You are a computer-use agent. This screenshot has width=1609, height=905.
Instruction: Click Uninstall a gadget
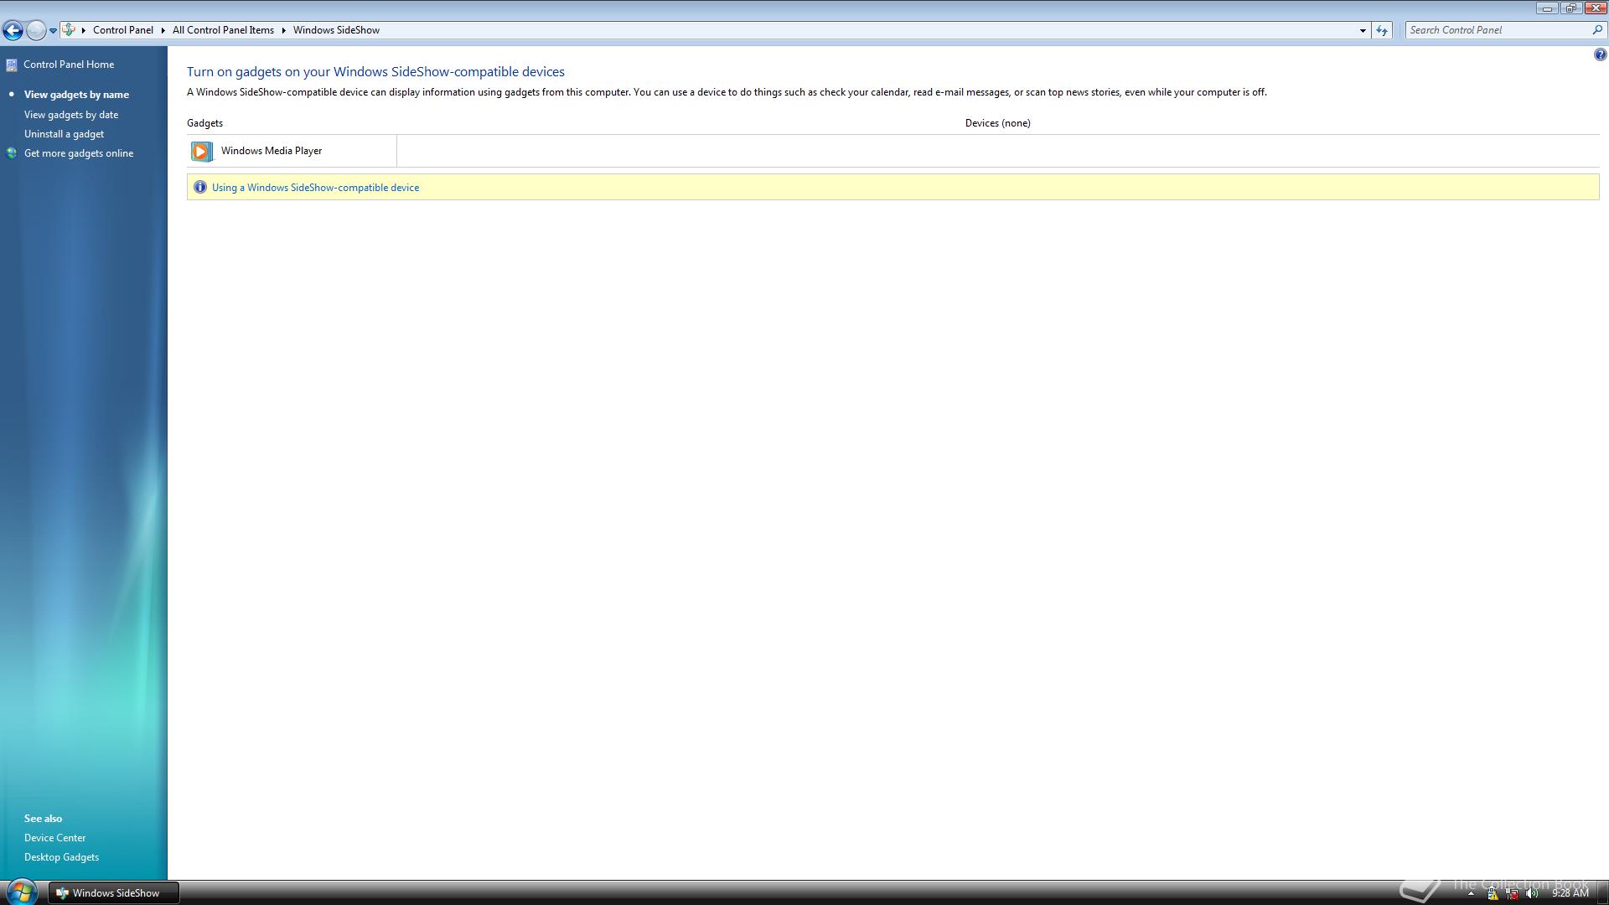[x=64, y=134]
